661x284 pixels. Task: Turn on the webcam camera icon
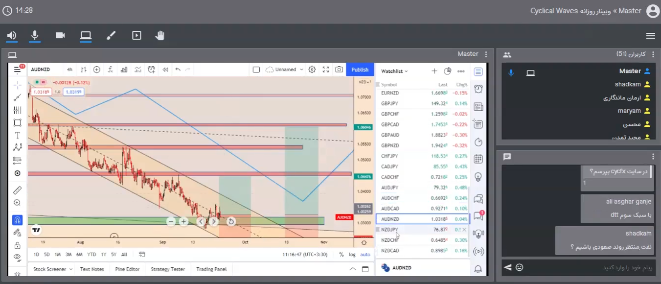pos(60,35)
